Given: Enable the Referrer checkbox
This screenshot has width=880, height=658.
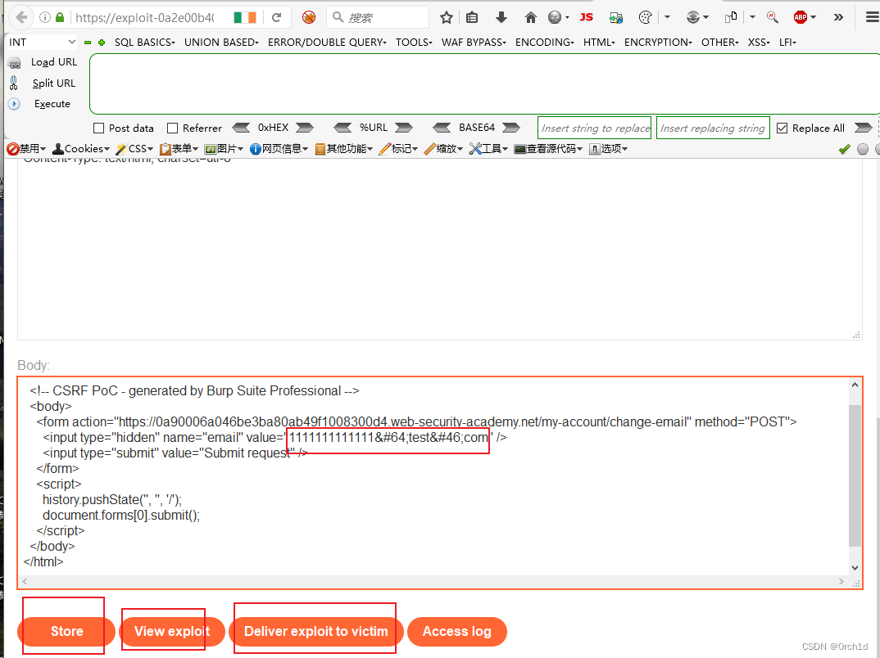Looking at the screenshot, I should click(x=173, y=128).
